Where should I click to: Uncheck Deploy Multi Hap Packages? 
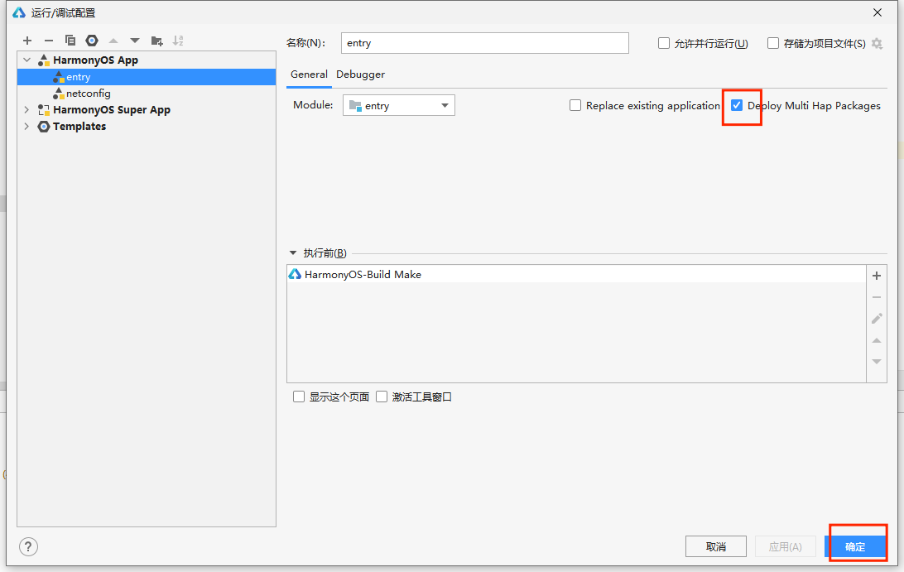point(737,105)
